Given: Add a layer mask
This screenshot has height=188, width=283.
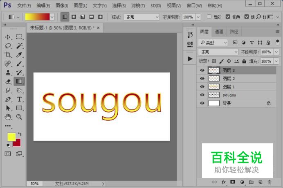Looking at the screenshot, I should [233, 182].
